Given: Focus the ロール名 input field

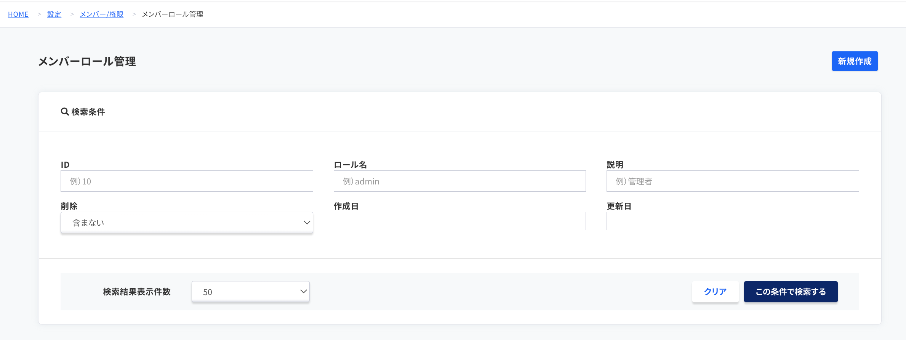Looking at the screenshot, I should coord(459,181).
